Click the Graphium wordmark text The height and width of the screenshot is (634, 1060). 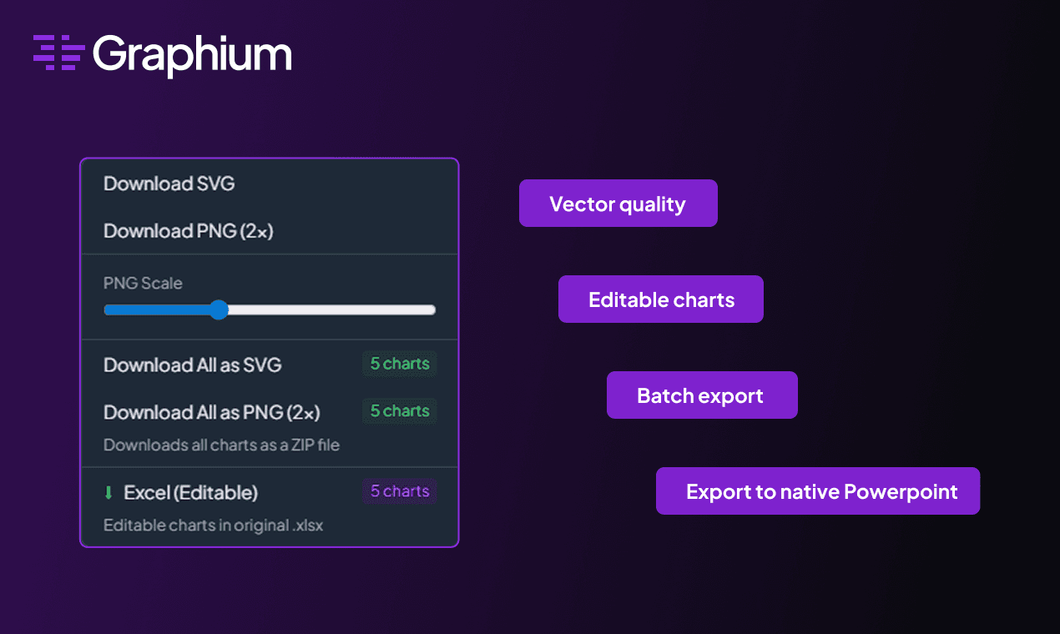tap(193, 54)
